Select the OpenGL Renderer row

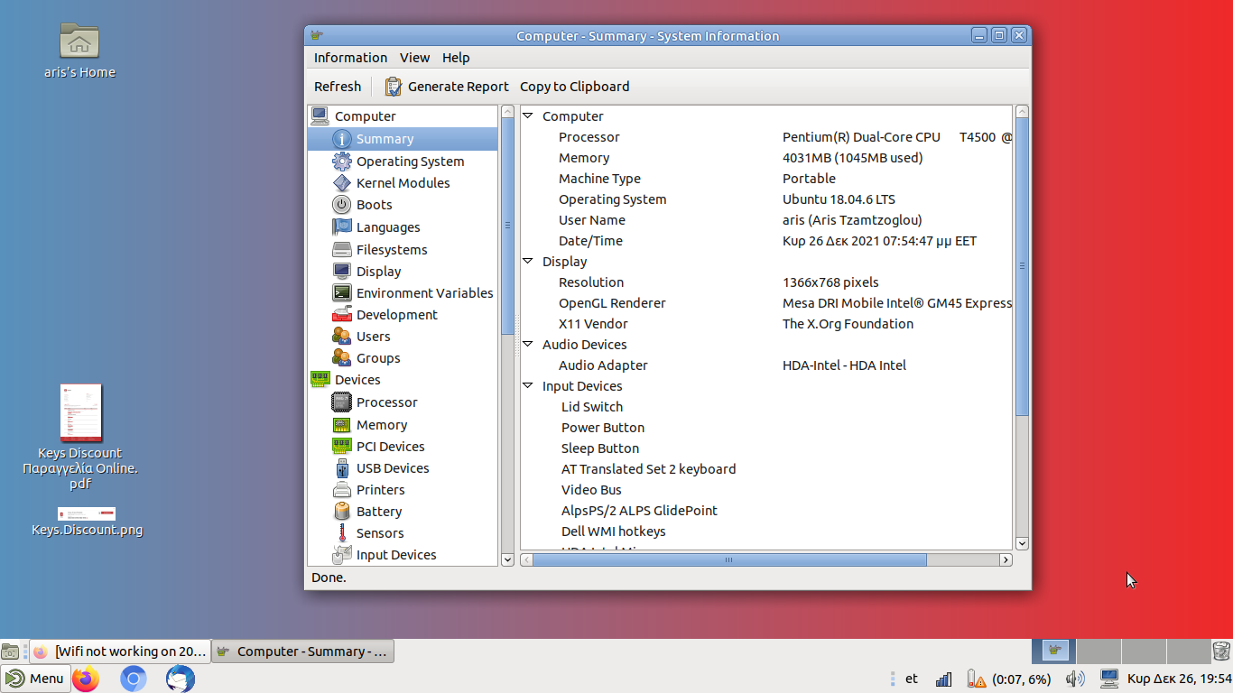point(767,303)
